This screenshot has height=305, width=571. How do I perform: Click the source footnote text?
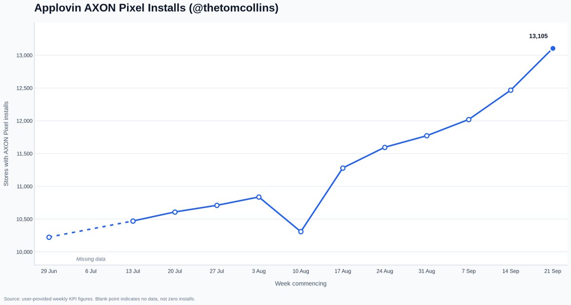pos(99,299)
